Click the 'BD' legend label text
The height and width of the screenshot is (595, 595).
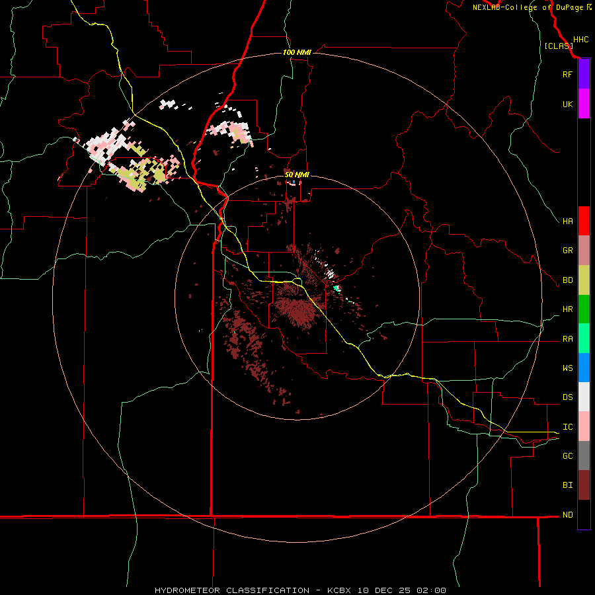click(567, 280)
